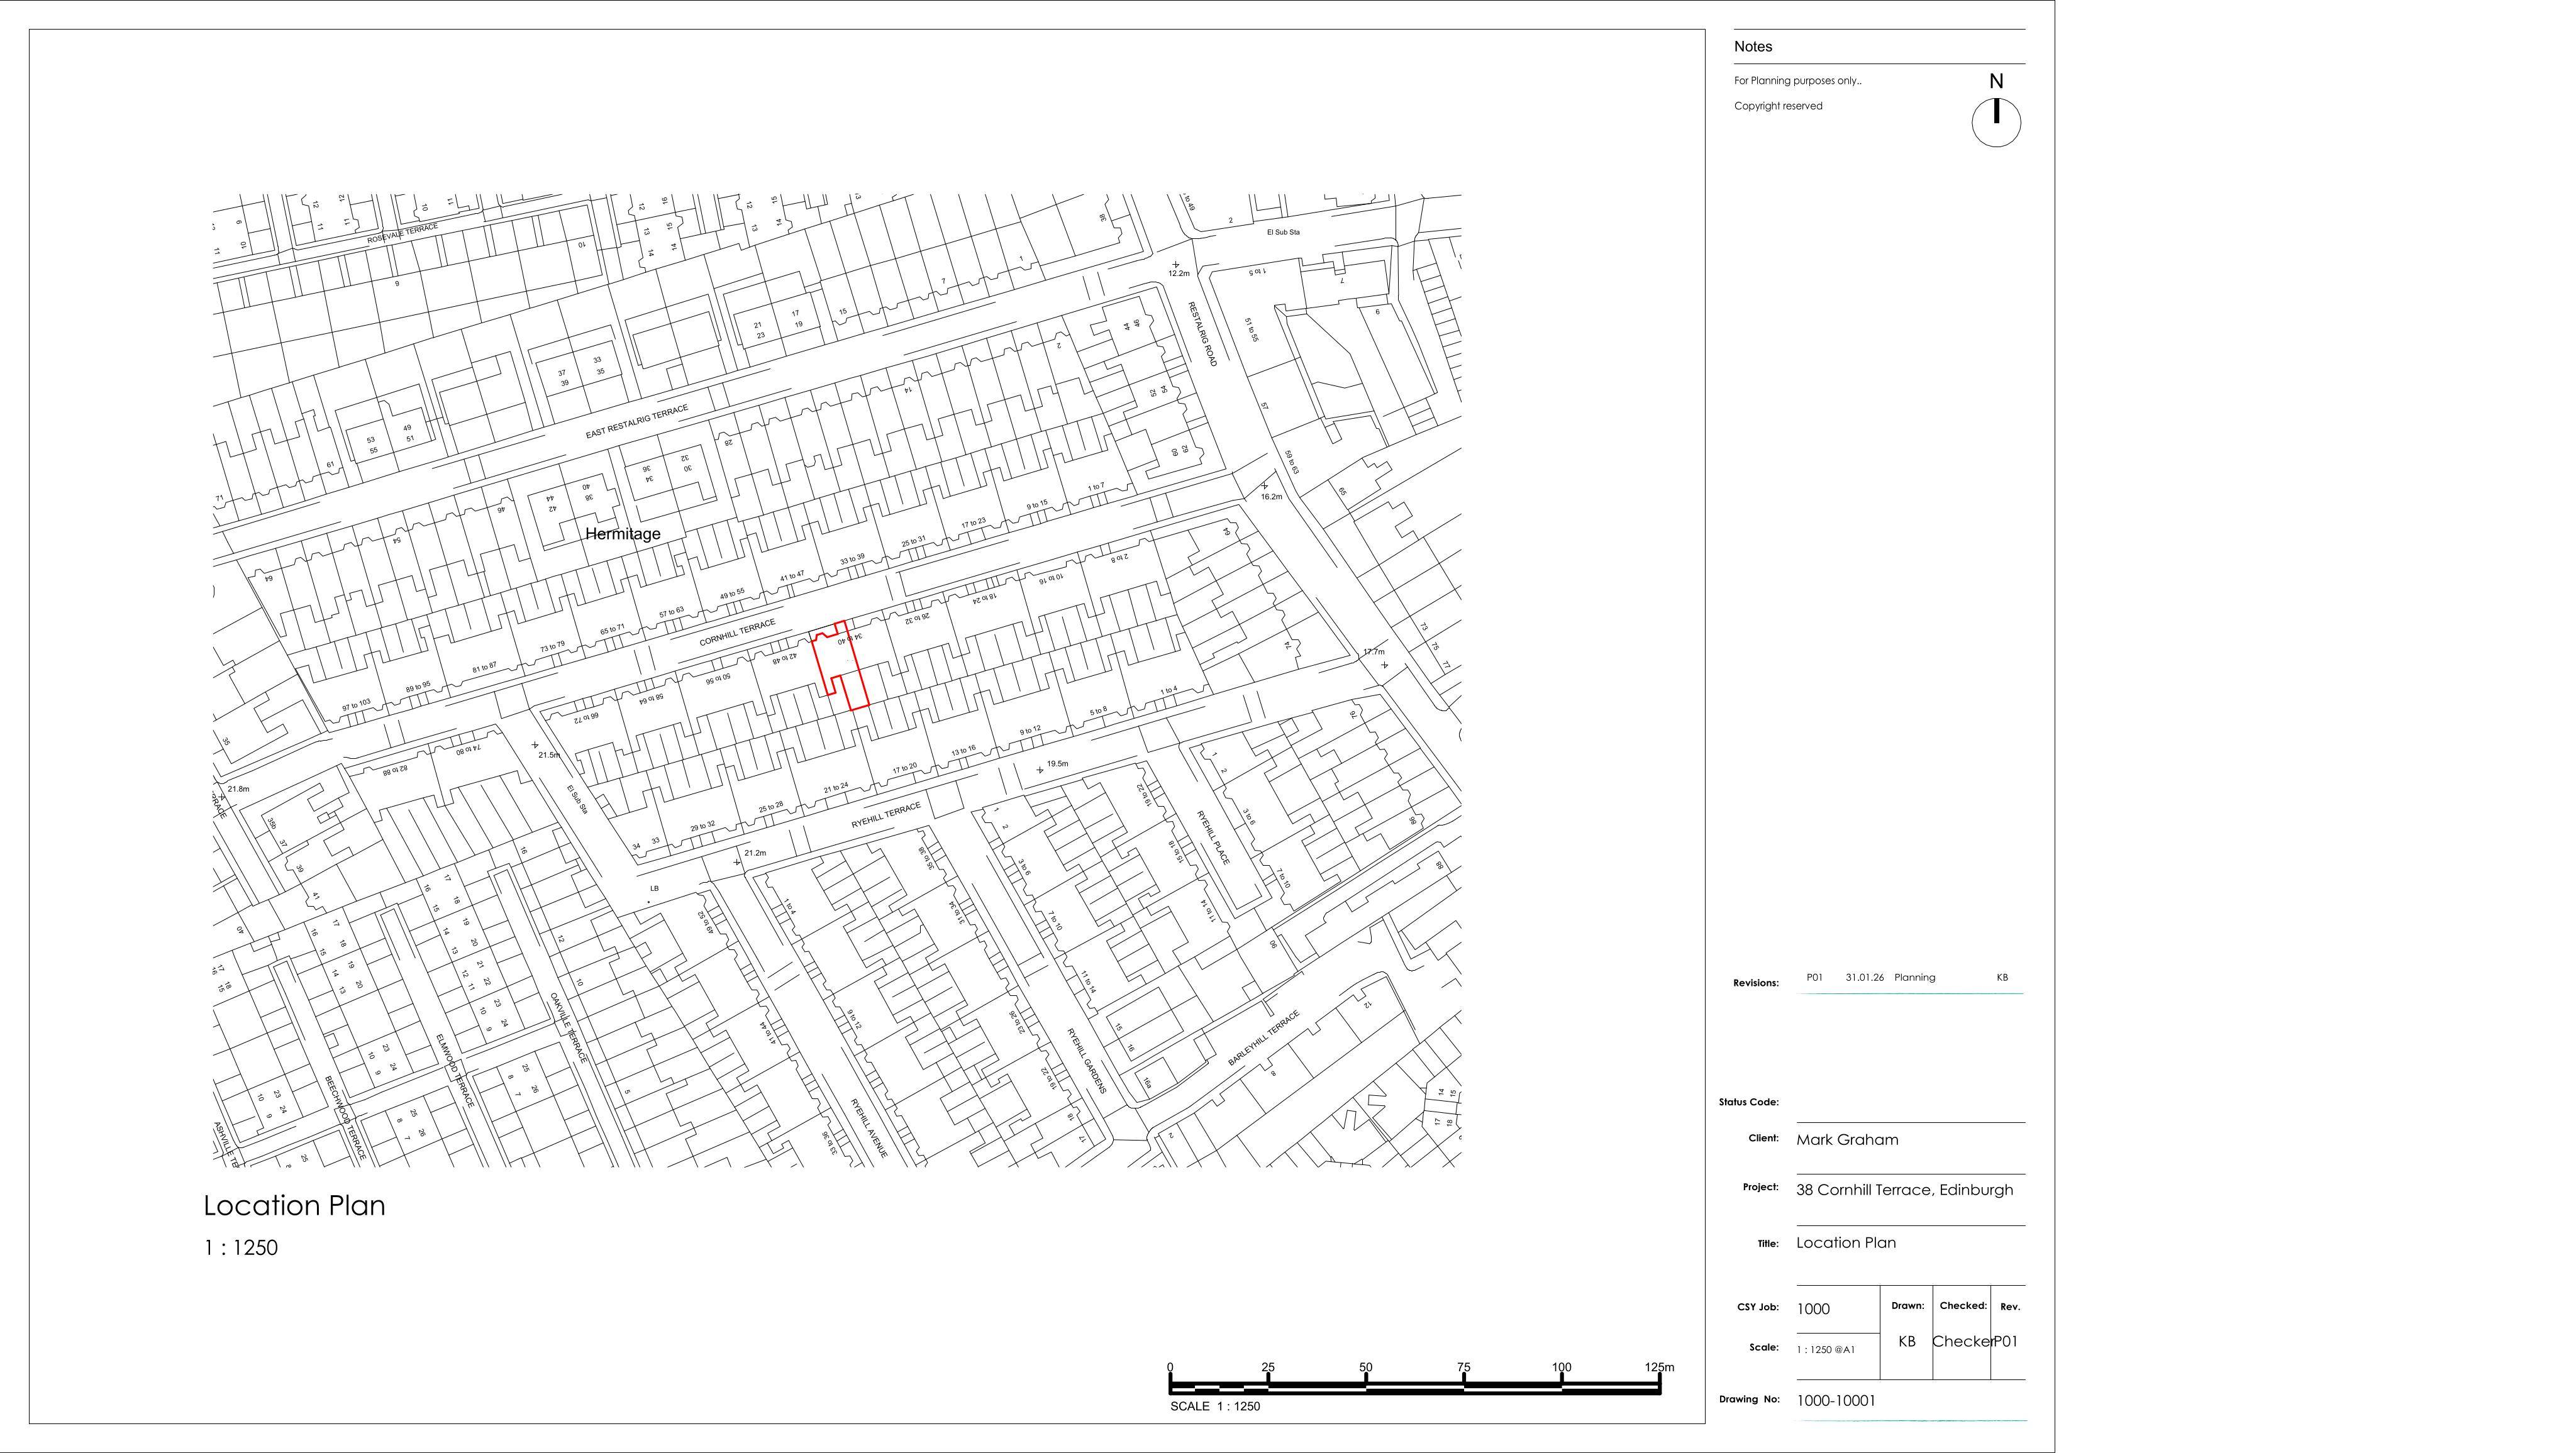Click the '50' scale bar marking
The image size is (2576, 1453).
point(1366,1367)
